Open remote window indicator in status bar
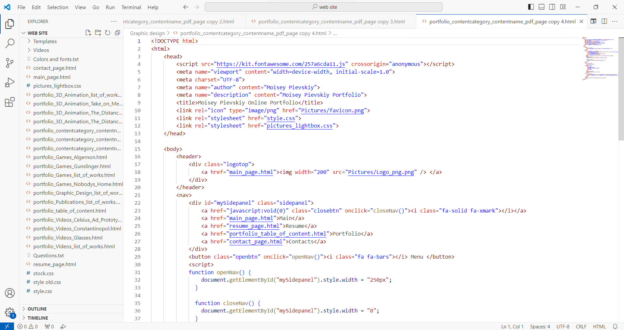The height and width of the screenshot is (330, 624). pos(7,326)
